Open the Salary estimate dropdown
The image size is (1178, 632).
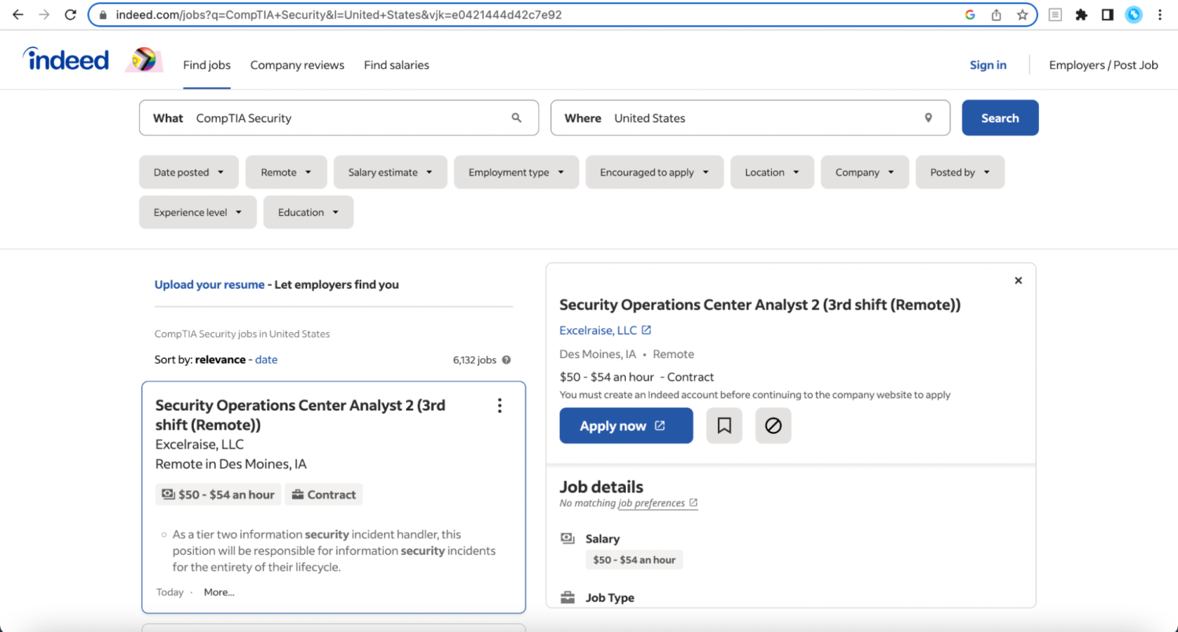coord(390,173)
